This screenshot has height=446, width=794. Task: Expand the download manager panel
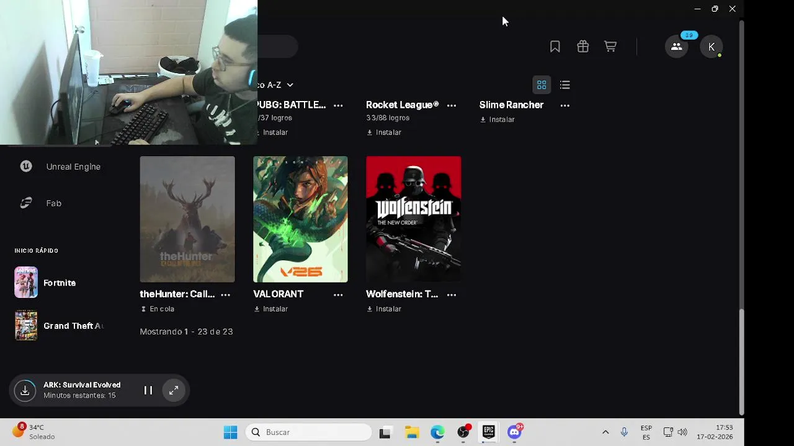point(174,390)
